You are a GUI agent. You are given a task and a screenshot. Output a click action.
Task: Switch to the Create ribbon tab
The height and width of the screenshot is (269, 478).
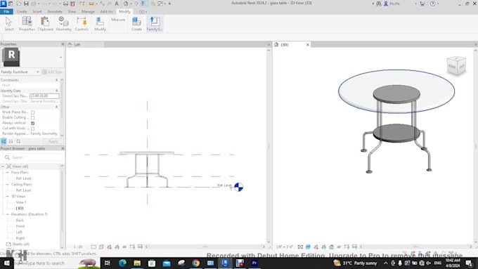pos(22,11)
